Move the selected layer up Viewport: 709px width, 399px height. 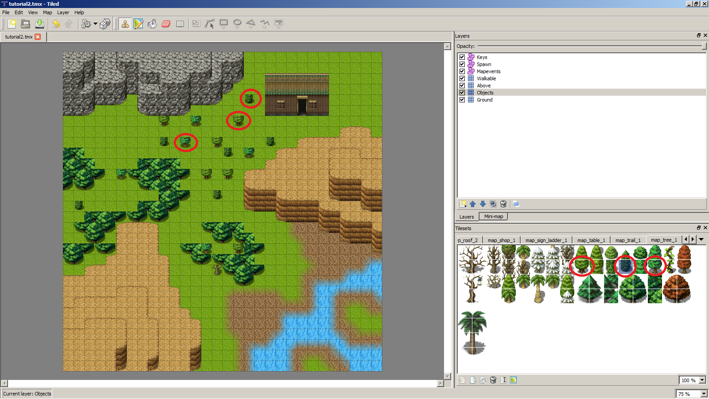[473, 204]
